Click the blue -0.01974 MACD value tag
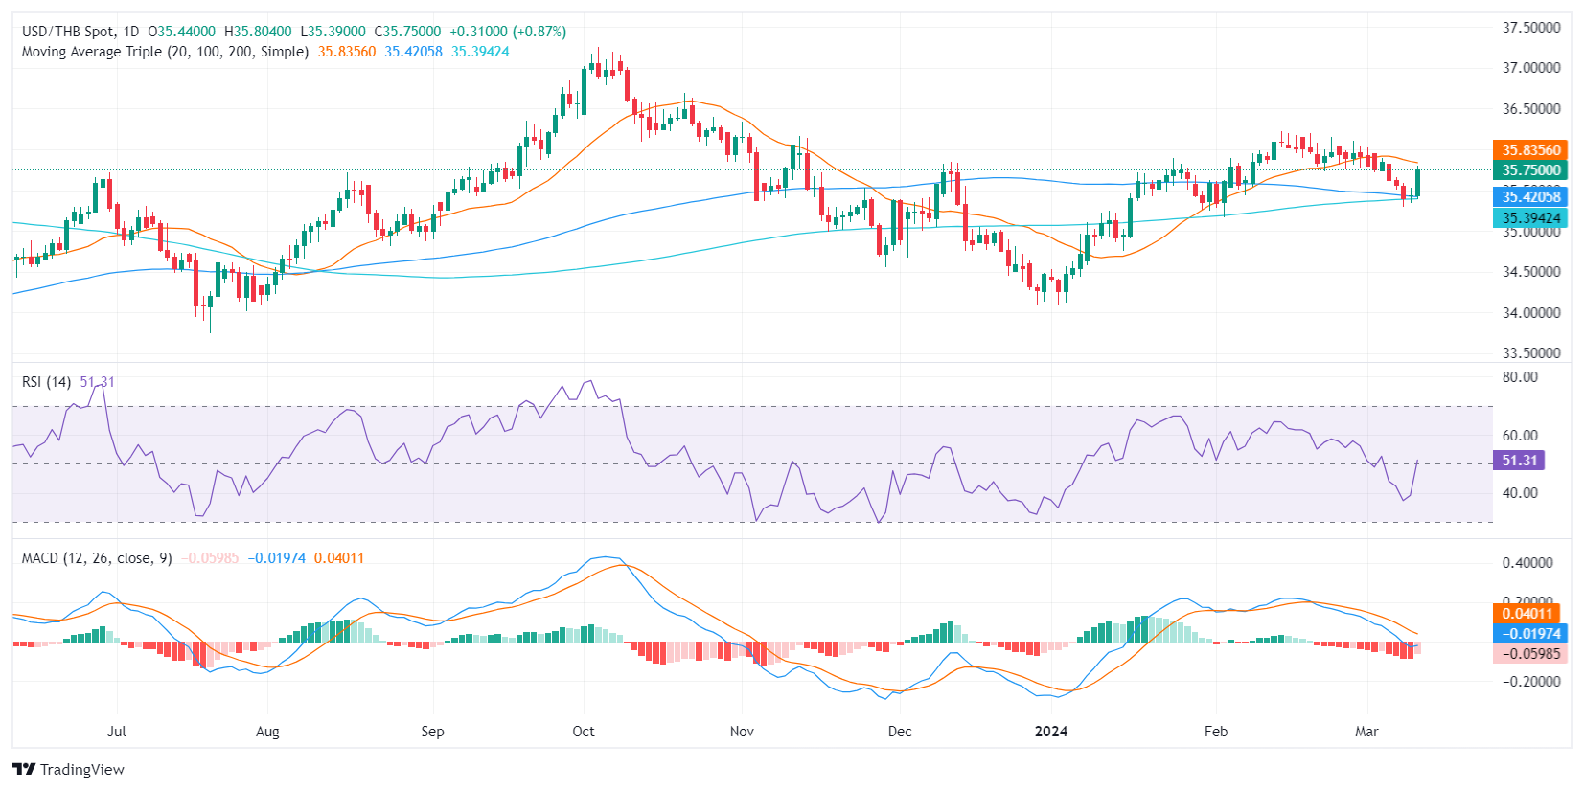The image size is (1584, 790). (1530, 634)
